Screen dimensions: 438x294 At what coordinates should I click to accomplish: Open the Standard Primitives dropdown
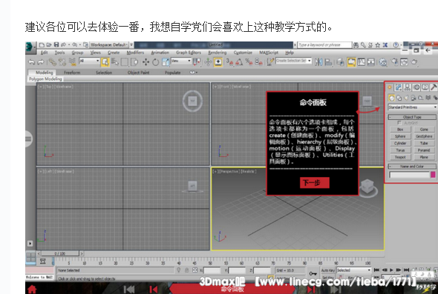tap(412, 107)
